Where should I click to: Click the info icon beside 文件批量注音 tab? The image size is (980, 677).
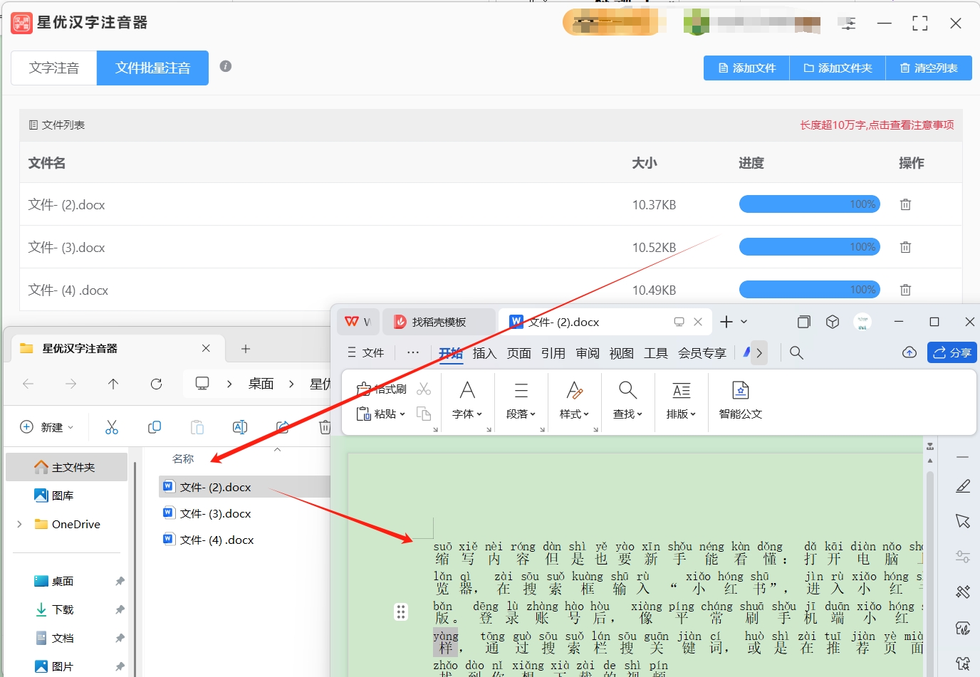tap(226, 66)
